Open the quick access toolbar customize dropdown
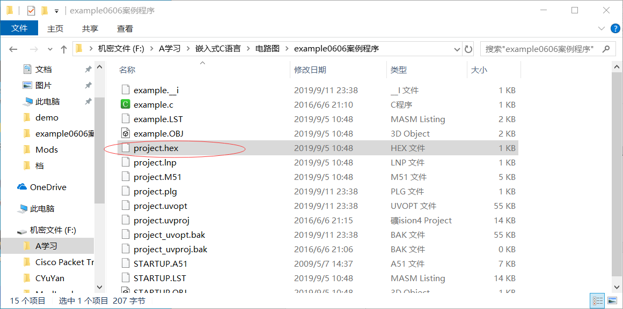The height and width of the screenshot is (309, 623). (57, 11)
